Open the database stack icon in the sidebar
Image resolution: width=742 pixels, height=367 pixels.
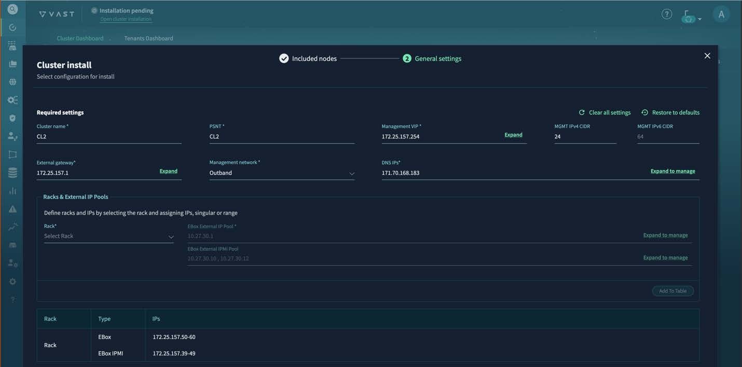[x=12, y=173]
